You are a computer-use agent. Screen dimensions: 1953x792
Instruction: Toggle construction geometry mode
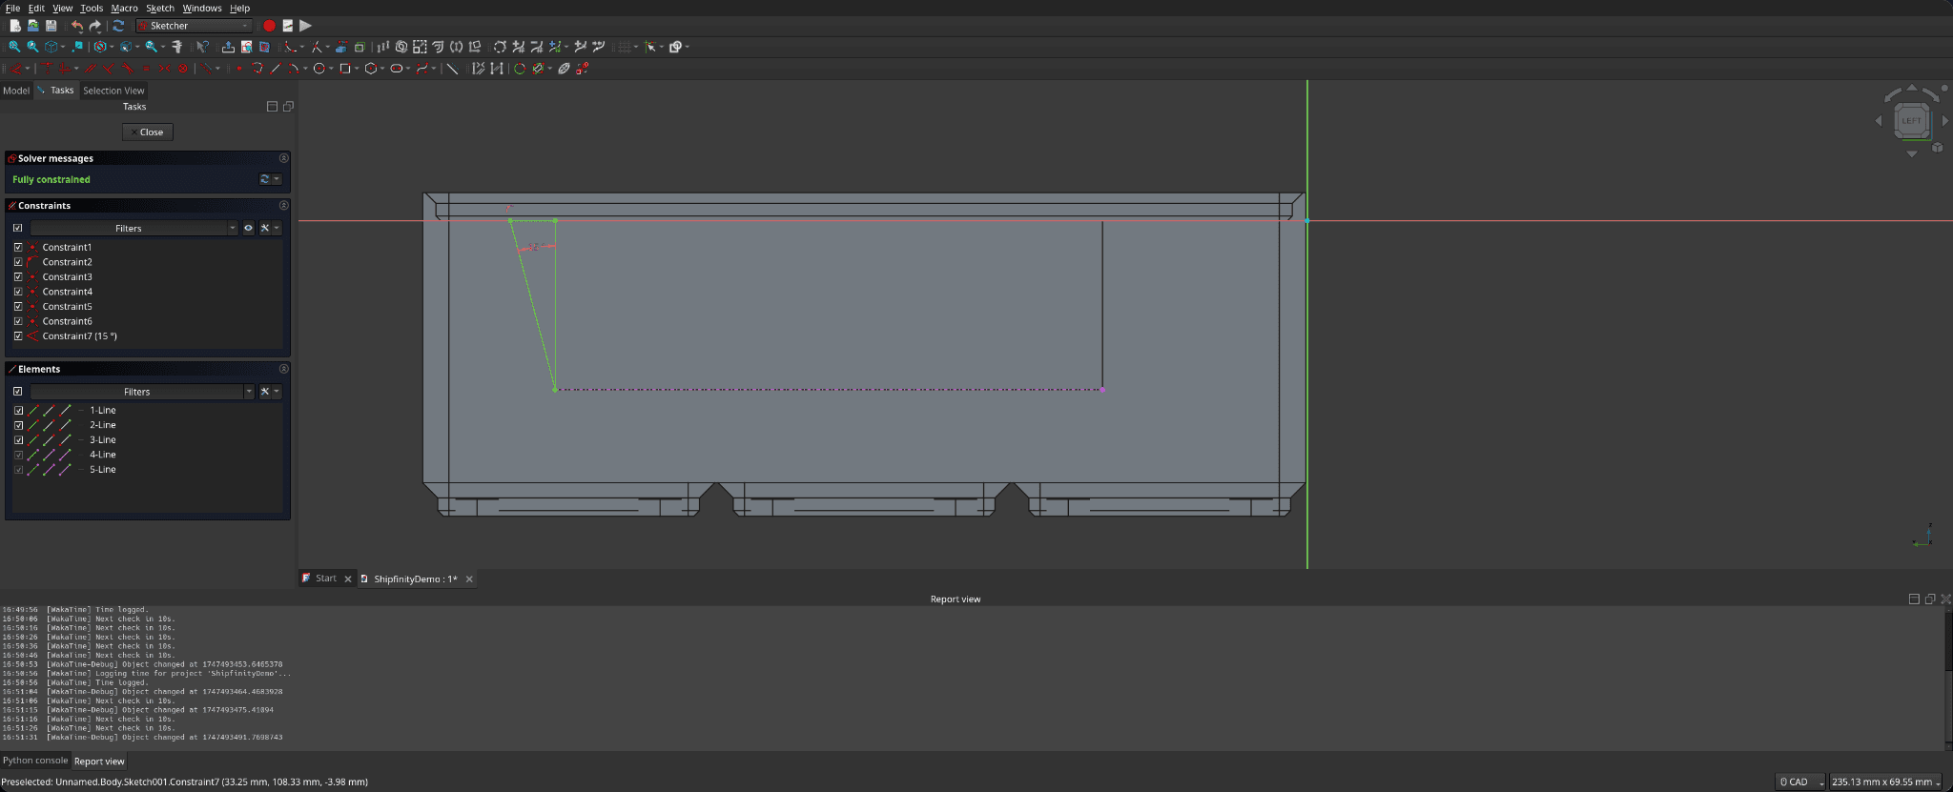[x=452, y=69]
